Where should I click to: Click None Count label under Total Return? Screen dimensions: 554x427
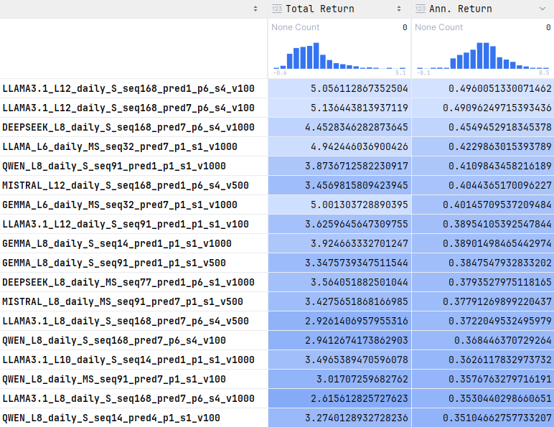tap(295, 27)
